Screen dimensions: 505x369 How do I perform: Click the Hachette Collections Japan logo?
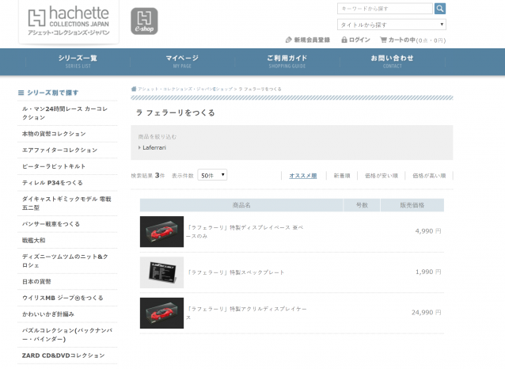[69, 21]
